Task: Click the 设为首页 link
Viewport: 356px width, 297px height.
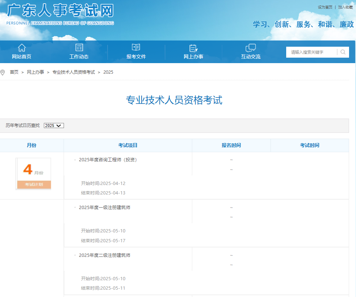Action: (x=325, y=7)
